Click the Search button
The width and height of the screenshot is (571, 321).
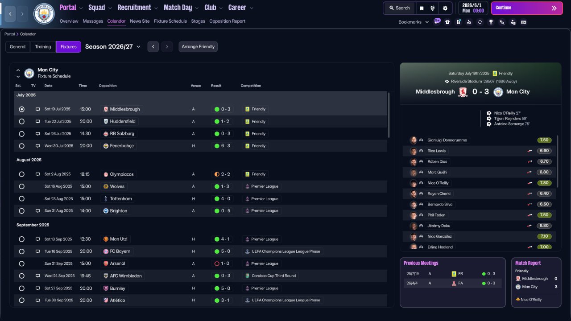[399, 8]
